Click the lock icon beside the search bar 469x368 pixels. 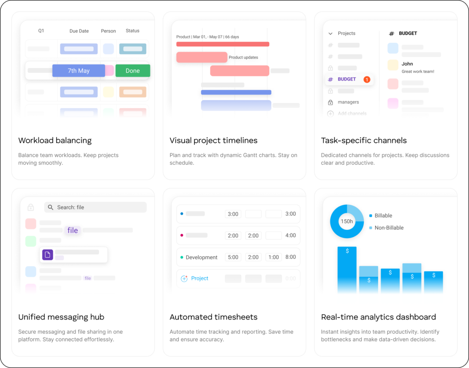click(30, 207)
